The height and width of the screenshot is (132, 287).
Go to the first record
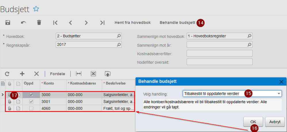55,23
